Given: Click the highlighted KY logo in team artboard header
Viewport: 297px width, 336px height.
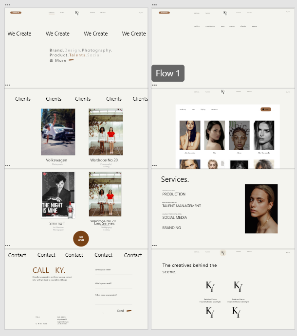Looking at the screenshot, I should [223, 253].
